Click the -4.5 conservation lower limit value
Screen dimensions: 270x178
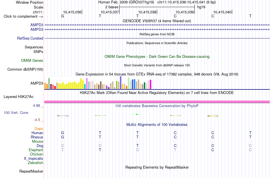pos(37,120)
